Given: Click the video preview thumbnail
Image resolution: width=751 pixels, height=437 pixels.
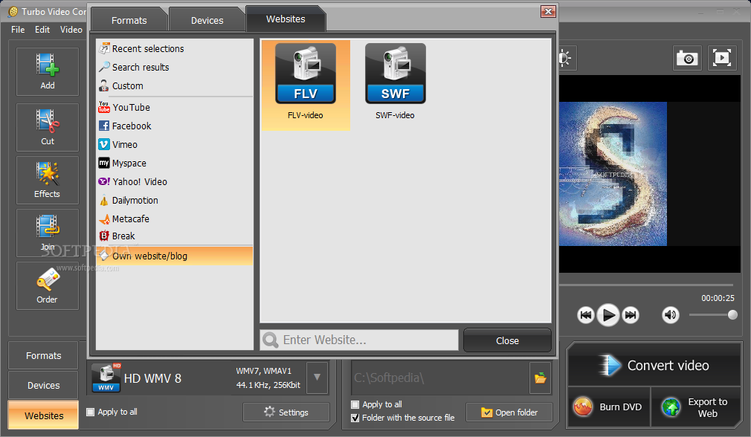Looking at the screenshot, I should pyautogui.click(x=613, y=174).
